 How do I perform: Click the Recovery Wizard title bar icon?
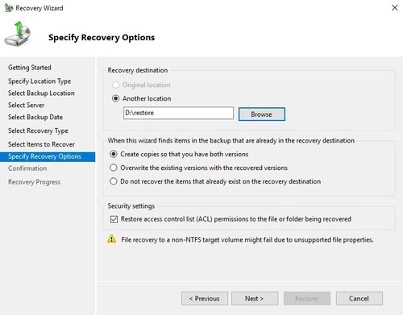pyautogui.click(x=8, y=8)
